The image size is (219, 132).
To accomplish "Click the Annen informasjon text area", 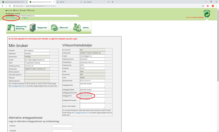I will [x=92, y=106].
